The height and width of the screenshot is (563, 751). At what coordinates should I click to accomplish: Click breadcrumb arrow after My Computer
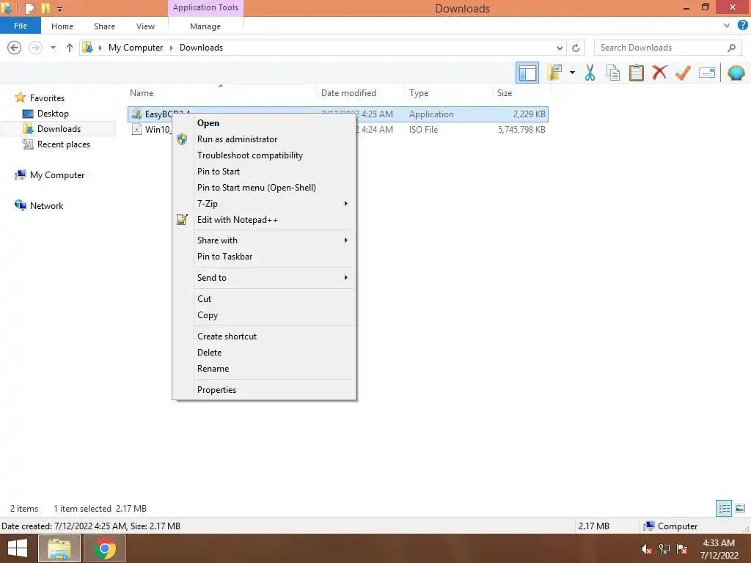point(172,48)
